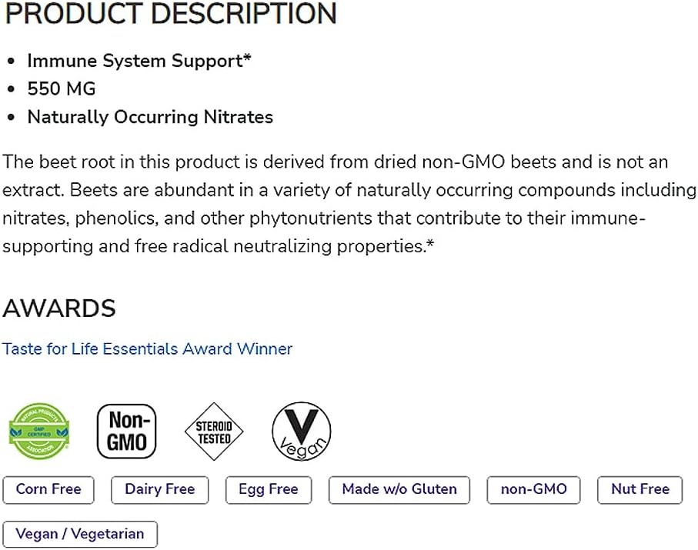698x550 pixels.
Task: Select the Corn Free tag
Action: [x=48, y=489]
